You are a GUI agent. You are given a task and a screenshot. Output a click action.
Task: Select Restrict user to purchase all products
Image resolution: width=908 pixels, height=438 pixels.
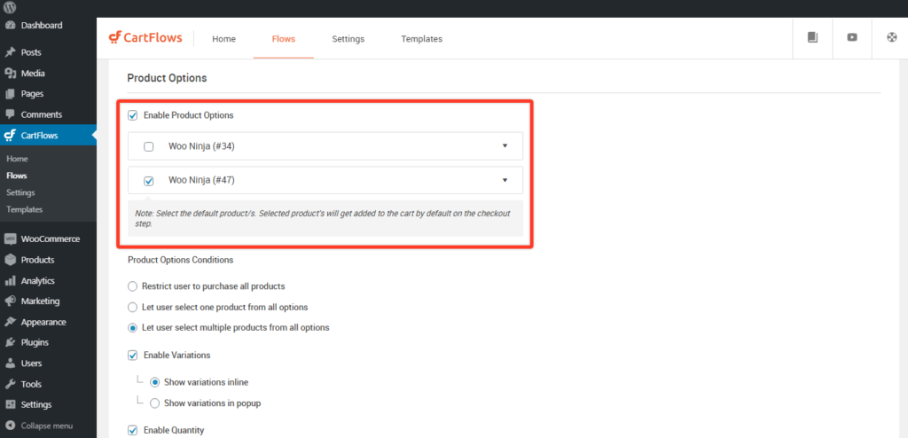(133, 286)
